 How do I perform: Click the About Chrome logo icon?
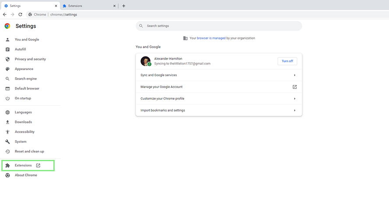tap(7, 175)
